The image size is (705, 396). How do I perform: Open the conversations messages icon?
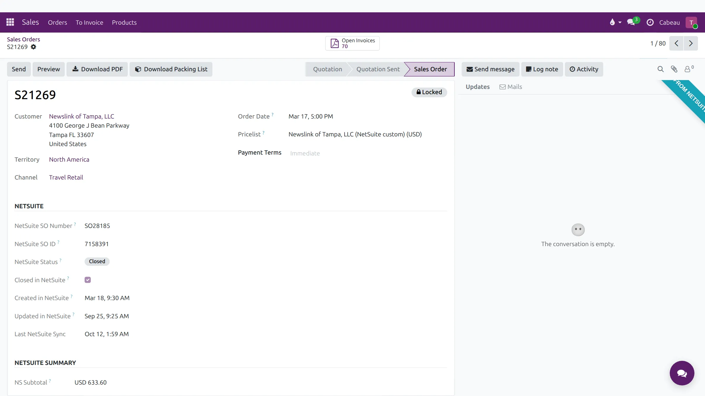(x=631, y=22)
